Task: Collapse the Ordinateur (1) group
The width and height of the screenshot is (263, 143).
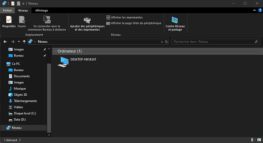Action: coord(55,51)
